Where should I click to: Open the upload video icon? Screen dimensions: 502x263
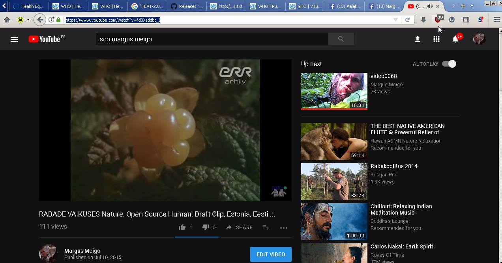point(417,39)
